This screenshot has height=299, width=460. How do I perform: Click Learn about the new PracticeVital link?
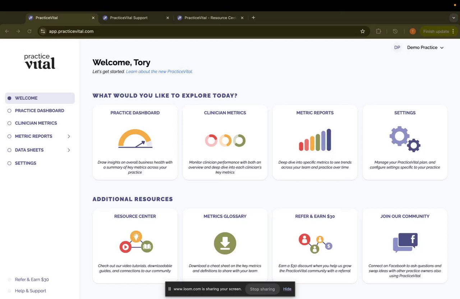[159, 72]
